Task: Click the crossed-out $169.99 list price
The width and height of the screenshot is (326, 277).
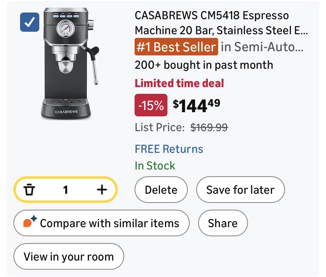Action: pyautogui.click(x=209, y=128)
